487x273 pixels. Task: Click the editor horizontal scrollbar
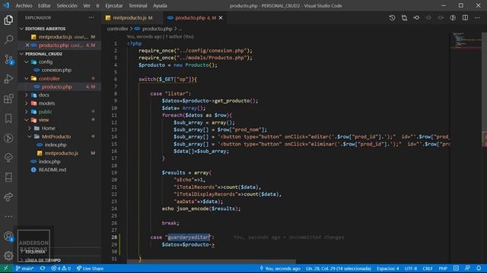pos(212,262)
